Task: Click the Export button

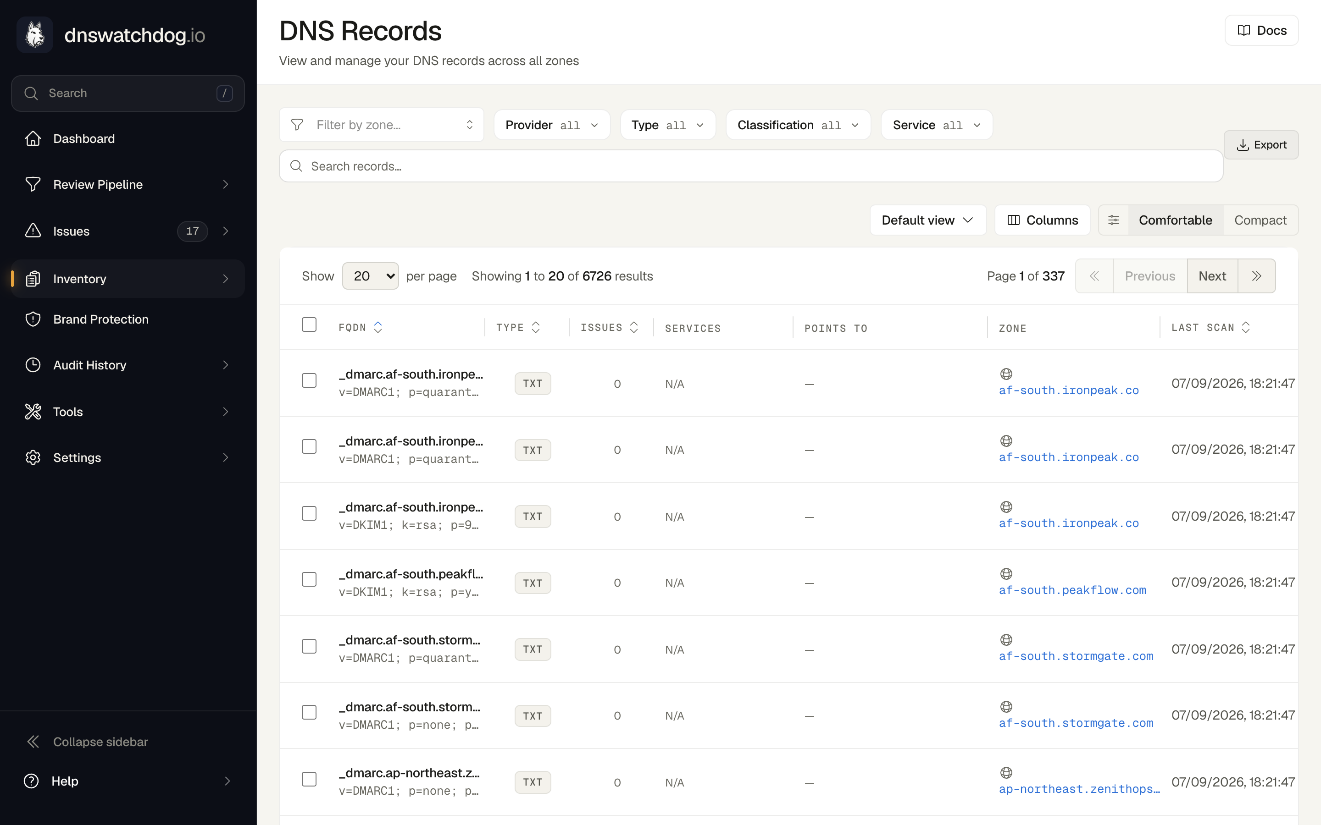Action: click(1261, 144)
